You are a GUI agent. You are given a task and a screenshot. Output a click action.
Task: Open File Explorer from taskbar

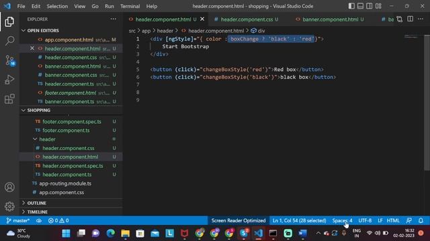126,233
